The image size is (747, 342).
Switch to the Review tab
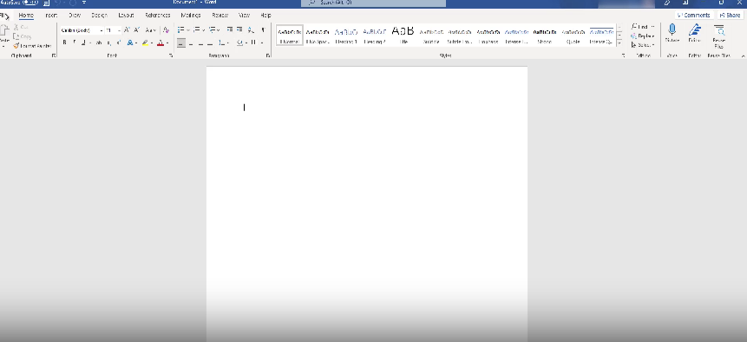coord(220,16)
